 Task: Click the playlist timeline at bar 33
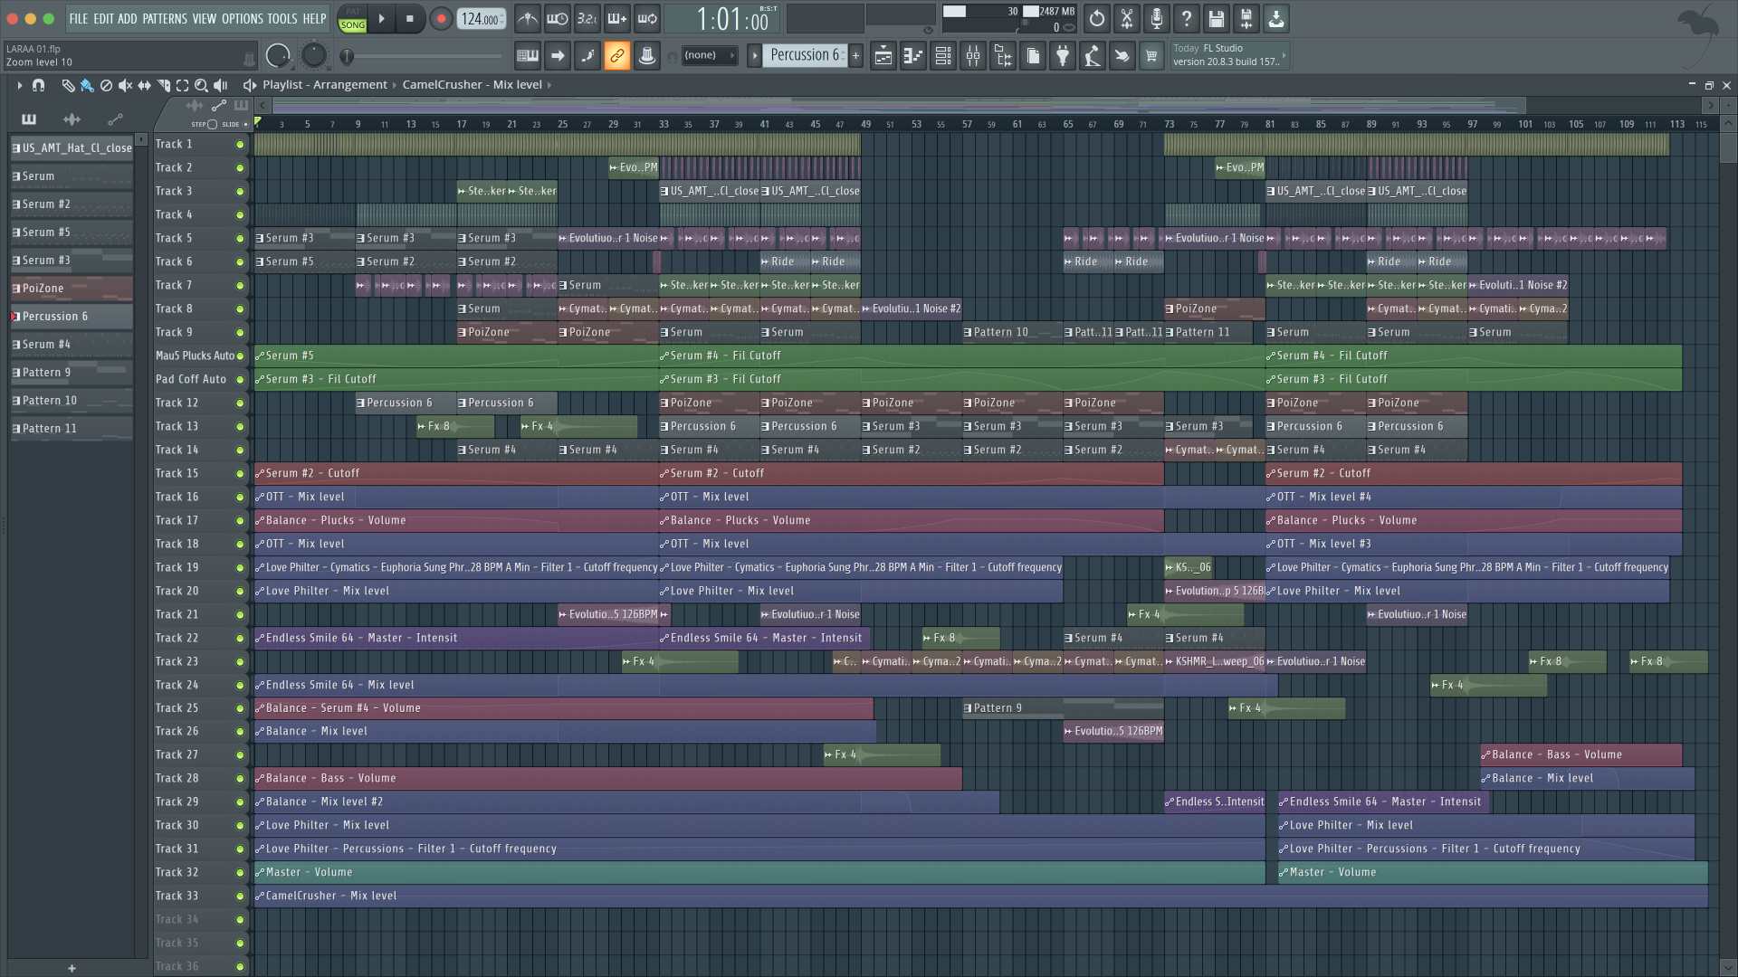coord(664,124)
